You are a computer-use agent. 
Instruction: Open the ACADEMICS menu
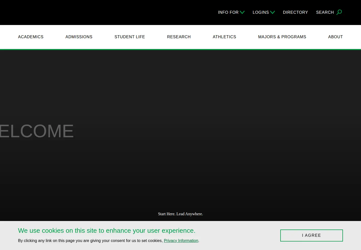tap(31, 37)
